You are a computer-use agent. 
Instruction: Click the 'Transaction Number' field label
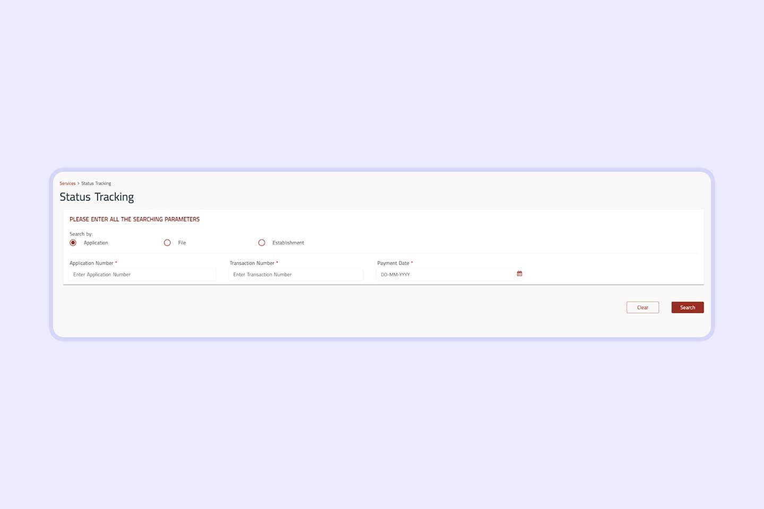(252, 263)
